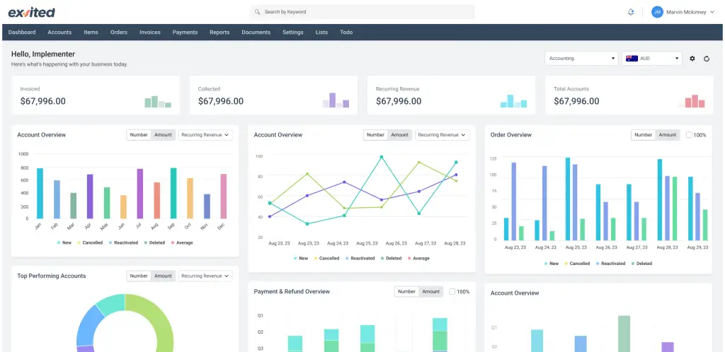Screen dimensions: 725x352
Task: Click the Jan bar in Account Overview
Action: (40, 193)
